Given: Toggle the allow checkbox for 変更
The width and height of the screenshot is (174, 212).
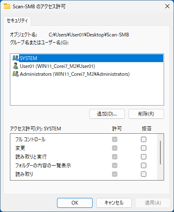Looking at the screenshot, I should pos(114,148).
